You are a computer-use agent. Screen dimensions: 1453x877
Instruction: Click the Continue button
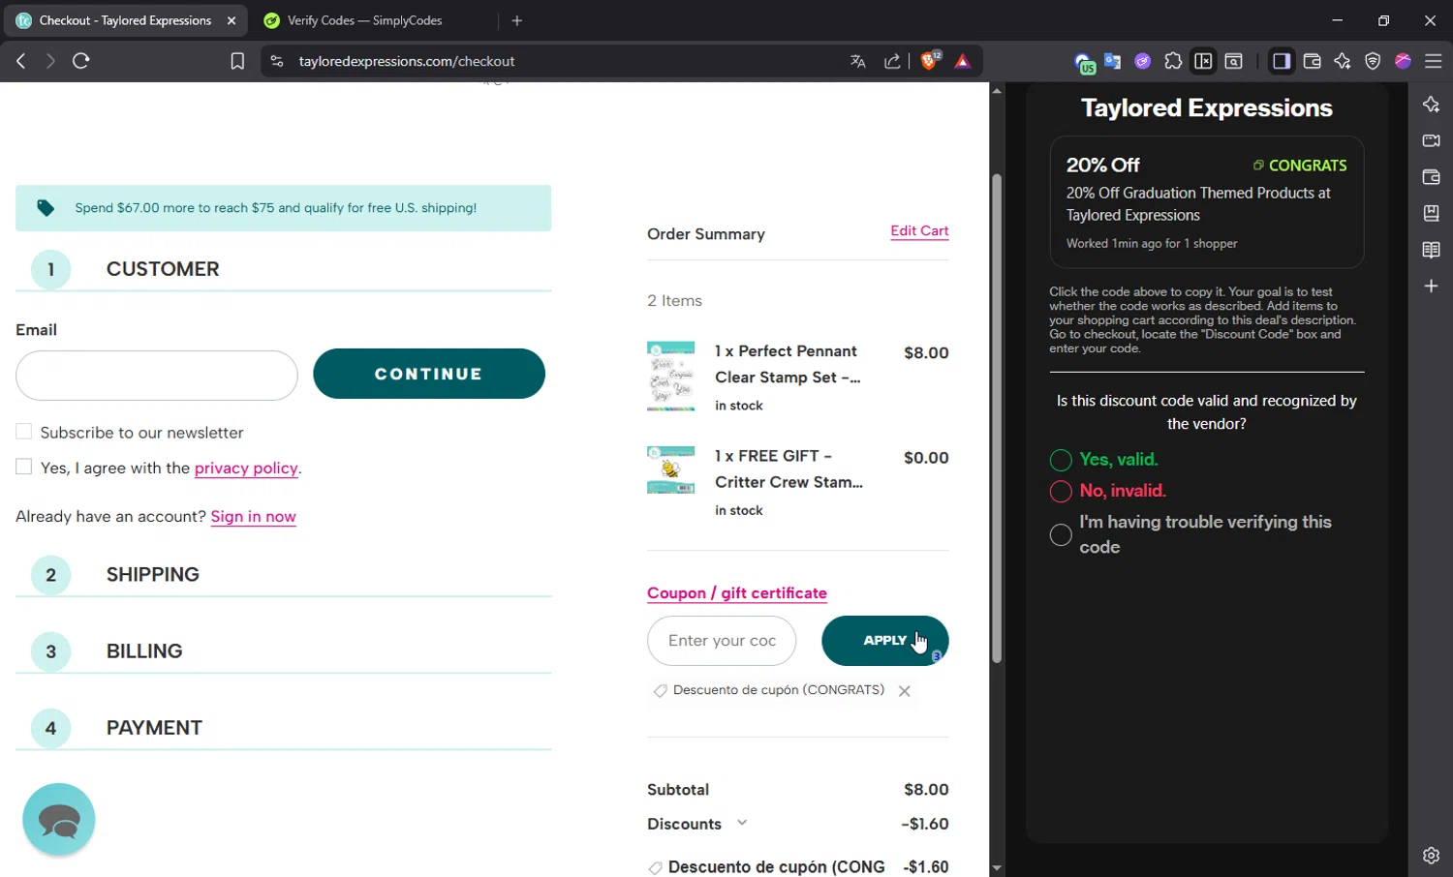pyautogui.click(x=429, y=374)
